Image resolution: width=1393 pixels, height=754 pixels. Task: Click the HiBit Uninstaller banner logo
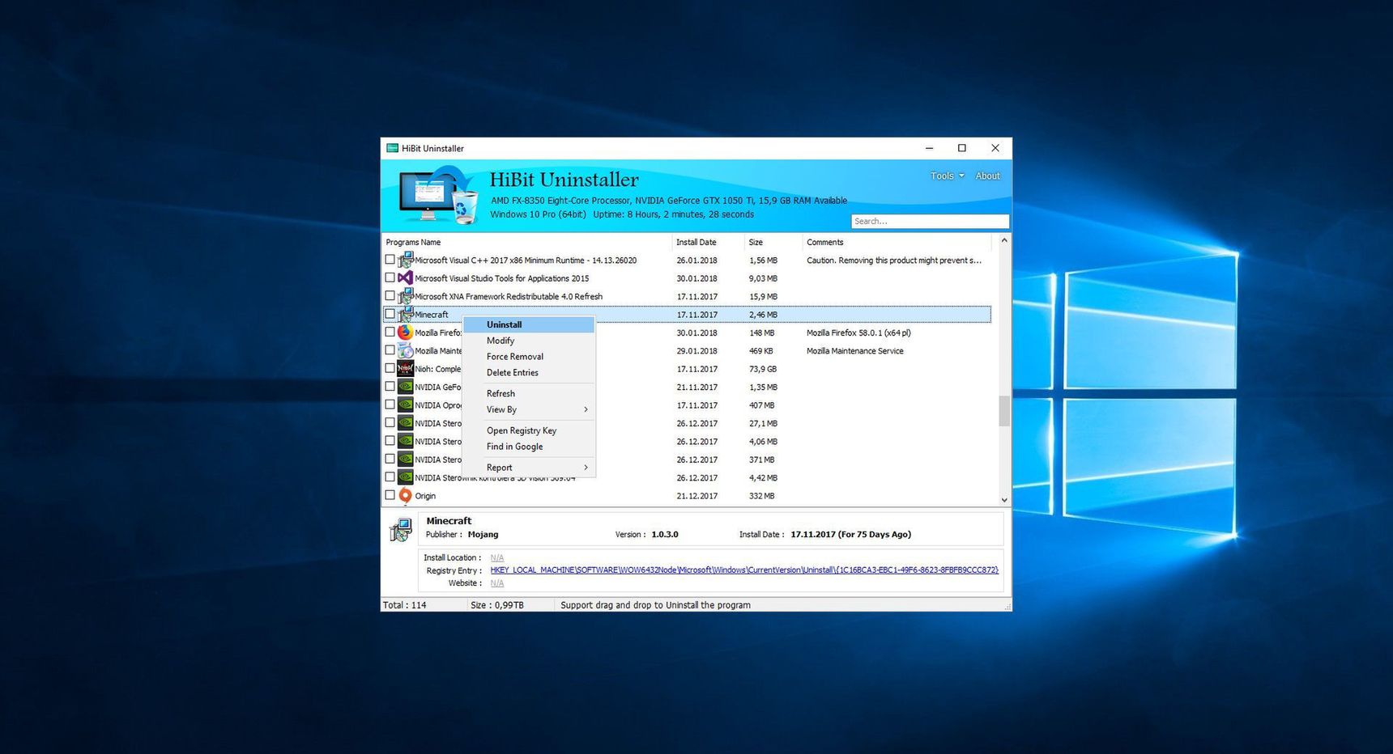tap(439, 194)
